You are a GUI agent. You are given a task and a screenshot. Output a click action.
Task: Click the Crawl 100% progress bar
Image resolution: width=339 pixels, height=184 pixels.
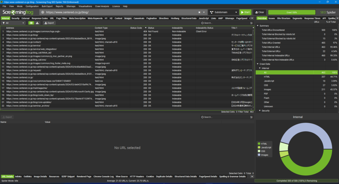tap(292, 12)
